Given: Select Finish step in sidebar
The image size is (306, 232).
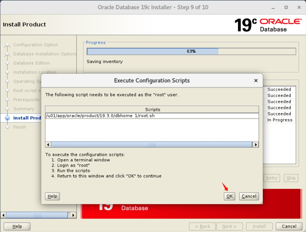Looking at the screenshot, I should point(20,127).
